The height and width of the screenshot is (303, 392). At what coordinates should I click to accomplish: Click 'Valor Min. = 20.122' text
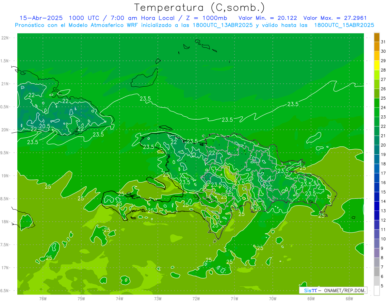tap(268, 18)
